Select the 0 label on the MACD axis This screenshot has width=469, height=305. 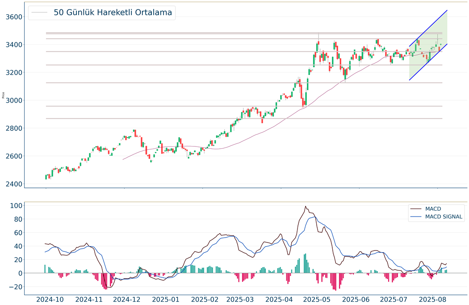pyautogui.click(x=20, y=273)
